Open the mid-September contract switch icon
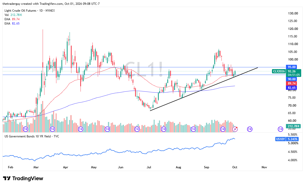This screenshot has height=186, width=305. (x=223, y=129)
